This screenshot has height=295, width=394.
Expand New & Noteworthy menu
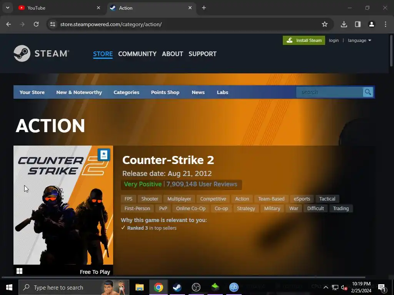pyautogui.click(x=79, y=92)
